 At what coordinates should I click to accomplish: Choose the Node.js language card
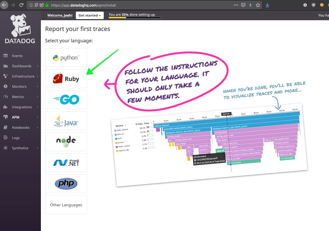pyautogui.click(x=66, y=142)
